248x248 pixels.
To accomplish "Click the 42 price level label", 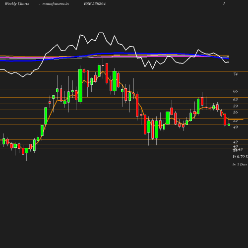I will 235,142.
